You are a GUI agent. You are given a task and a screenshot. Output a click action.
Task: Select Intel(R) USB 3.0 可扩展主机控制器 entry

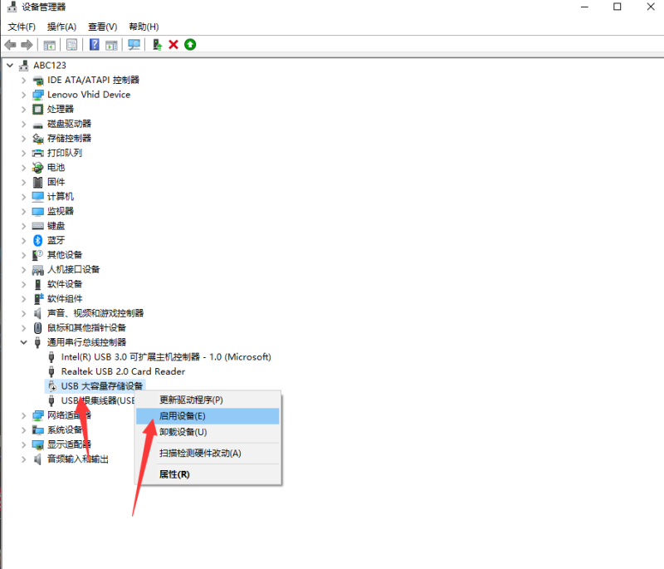166,357
